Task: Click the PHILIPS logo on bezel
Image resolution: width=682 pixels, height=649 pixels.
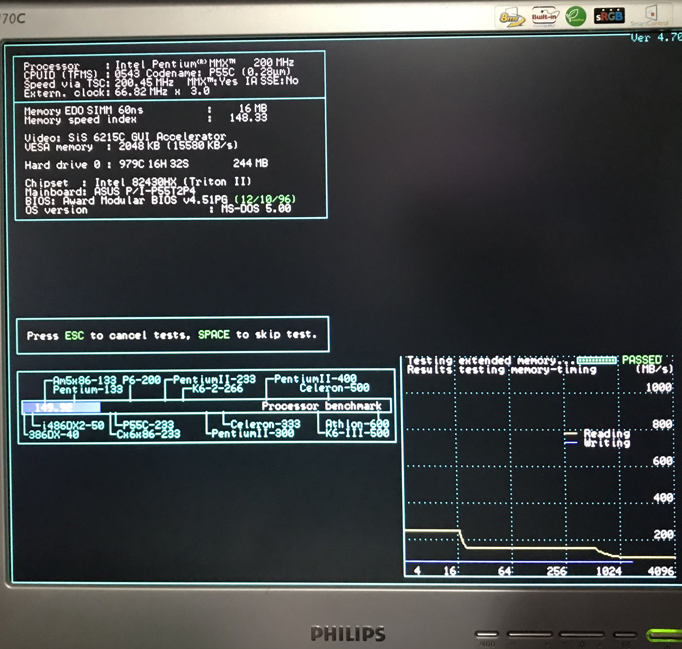Action: click(348, 634)
